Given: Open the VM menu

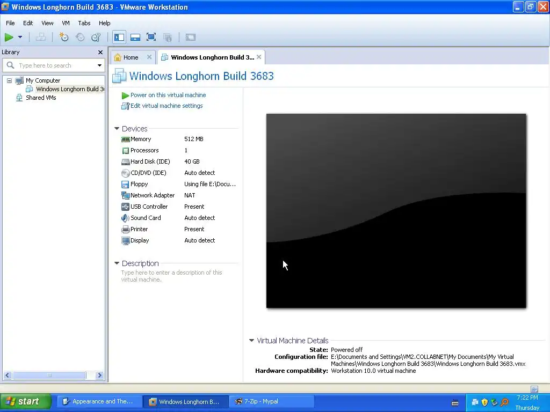Looking at the screenshot, I should pyautogui.click(x=66, y=23).
